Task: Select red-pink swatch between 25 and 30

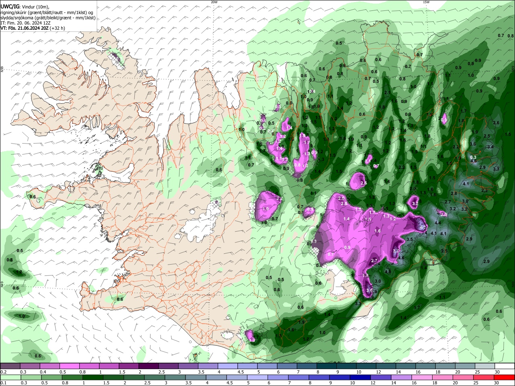Action: coord(484,377)
